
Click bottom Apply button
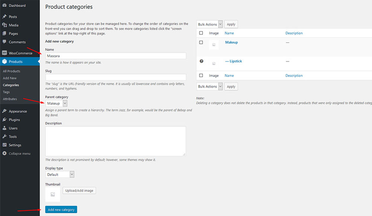coord(231,86)
